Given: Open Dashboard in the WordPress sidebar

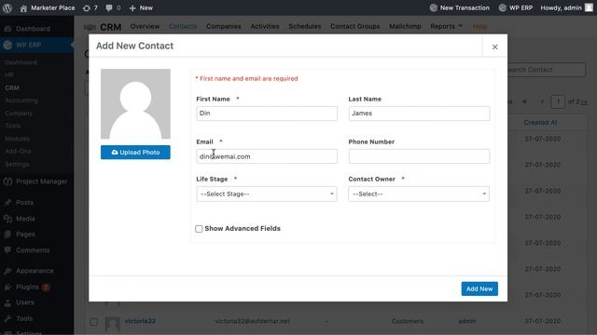Looking at the screenshot, I should tap(33, 29).
